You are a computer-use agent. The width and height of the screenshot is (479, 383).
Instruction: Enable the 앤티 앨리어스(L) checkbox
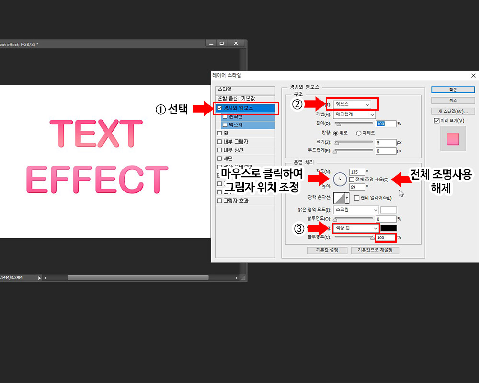pos(356,198)
